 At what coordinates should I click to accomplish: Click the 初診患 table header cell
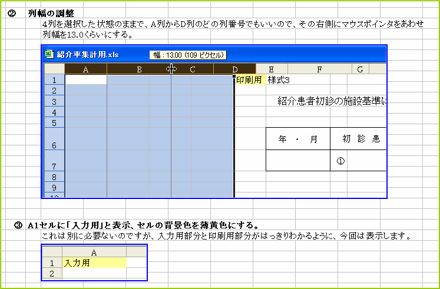point(358,139)
